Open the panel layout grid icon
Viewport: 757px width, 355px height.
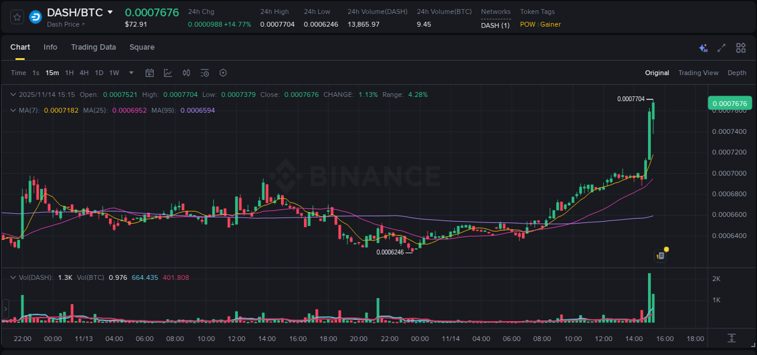tap(740, 47)
